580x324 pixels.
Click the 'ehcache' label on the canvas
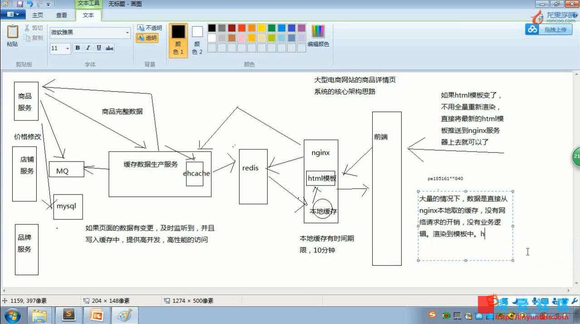point(196,173)
